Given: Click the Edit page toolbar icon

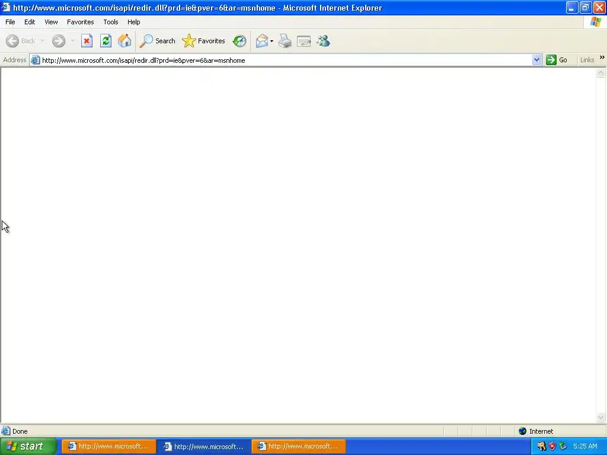Looking at the screenshot, I should coord(304,41).
